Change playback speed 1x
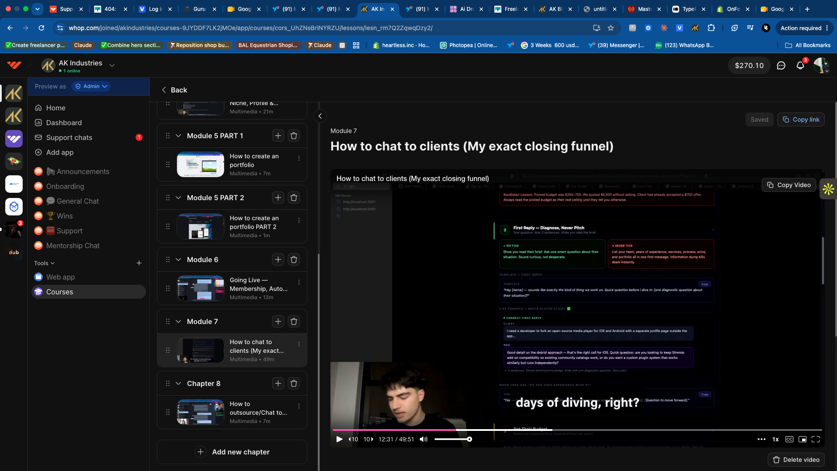 [776, 439]
